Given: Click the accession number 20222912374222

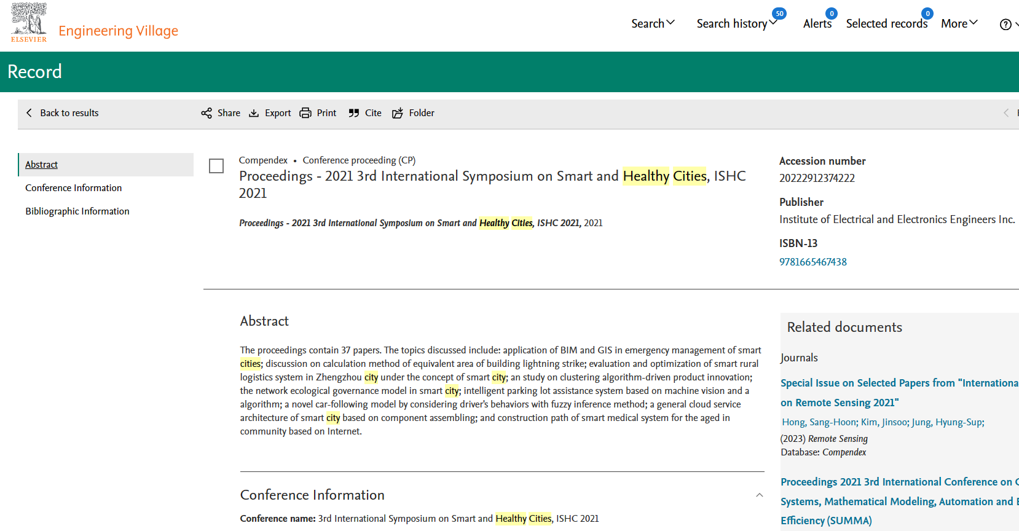Looking at the screenshot, I should point(817,178).
